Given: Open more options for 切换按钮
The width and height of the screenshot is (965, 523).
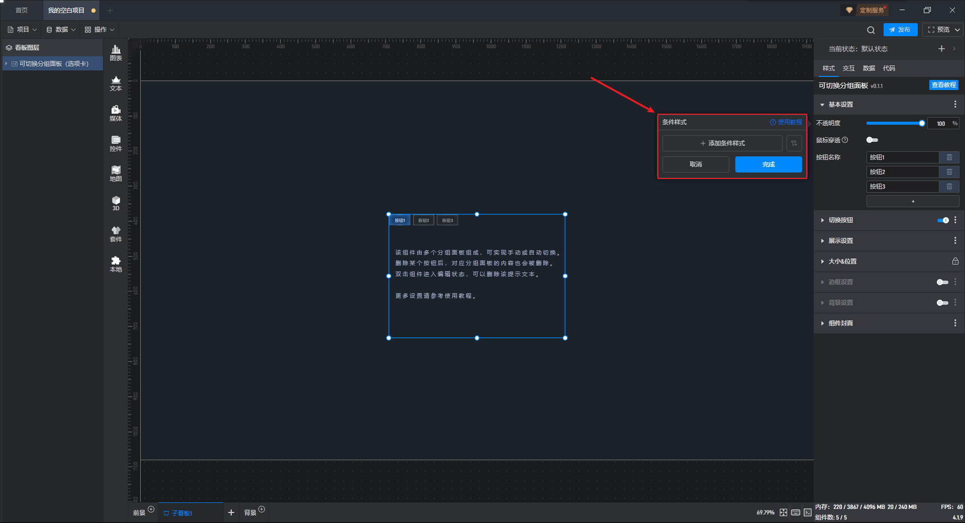Looking at the screenshot, I should tap(955, 220).
